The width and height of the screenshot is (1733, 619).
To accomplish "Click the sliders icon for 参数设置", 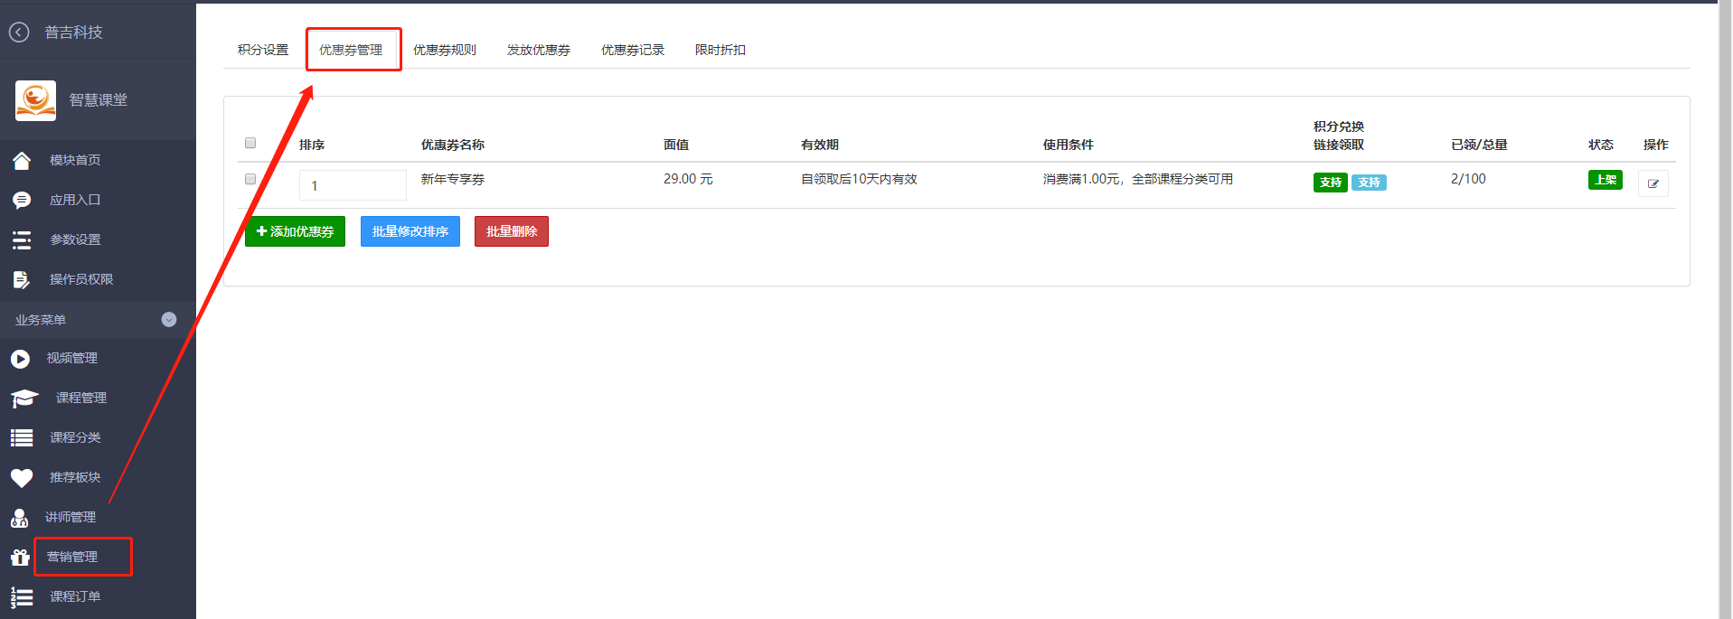I will pos(22,240).
